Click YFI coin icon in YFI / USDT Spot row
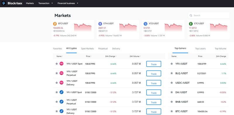Image resolution: width=234 pixels, height=115 pixels. (61, 92)
